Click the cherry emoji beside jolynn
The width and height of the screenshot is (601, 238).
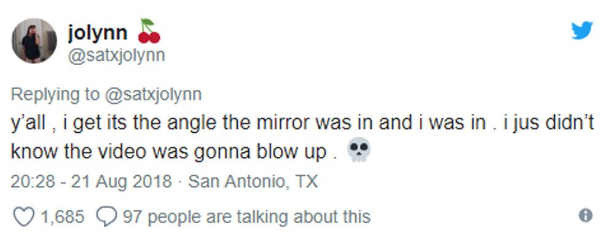tap(149, 31)
